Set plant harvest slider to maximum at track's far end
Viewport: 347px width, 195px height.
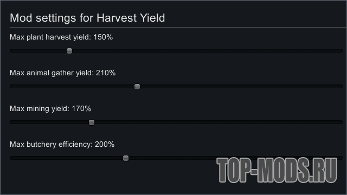[341, 51]
